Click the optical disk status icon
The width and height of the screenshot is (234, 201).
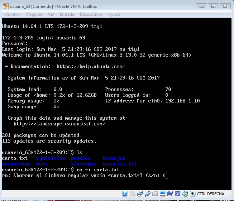click(132, 194)
